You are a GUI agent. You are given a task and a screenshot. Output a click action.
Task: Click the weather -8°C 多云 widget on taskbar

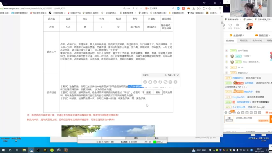(x=199, y=150)
